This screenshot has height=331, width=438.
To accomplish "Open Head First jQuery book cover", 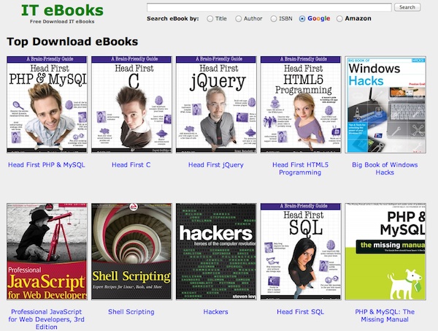I will (x=216, y=104).
